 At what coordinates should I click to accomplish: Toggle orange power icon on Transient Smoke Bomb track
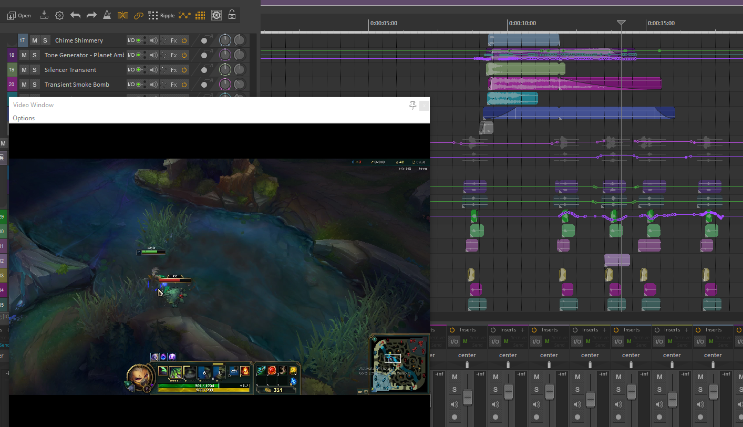click(x=184, y=85)
